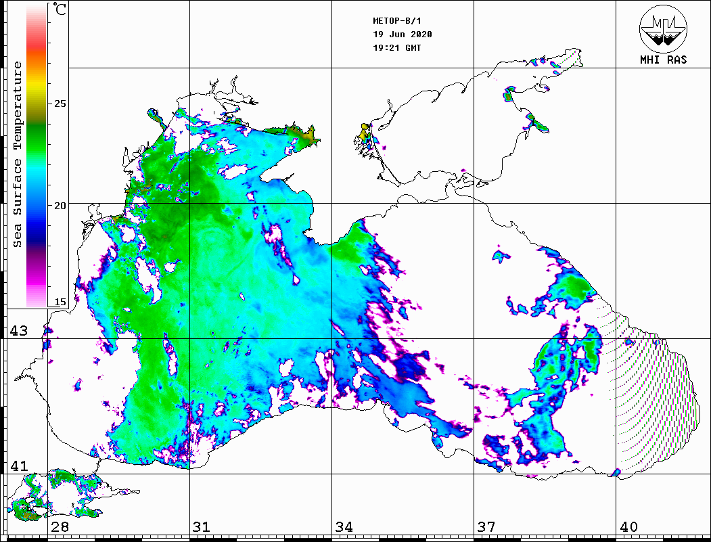Viewport: 711px width, 542px height.
Task: Click the 'METOP-B/1' satellite label
Action: 397,21
